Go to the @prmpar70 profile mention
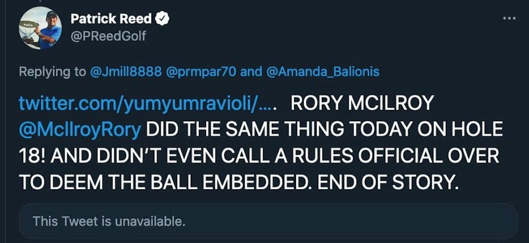 pyautogui.click(x=201, y=72)
